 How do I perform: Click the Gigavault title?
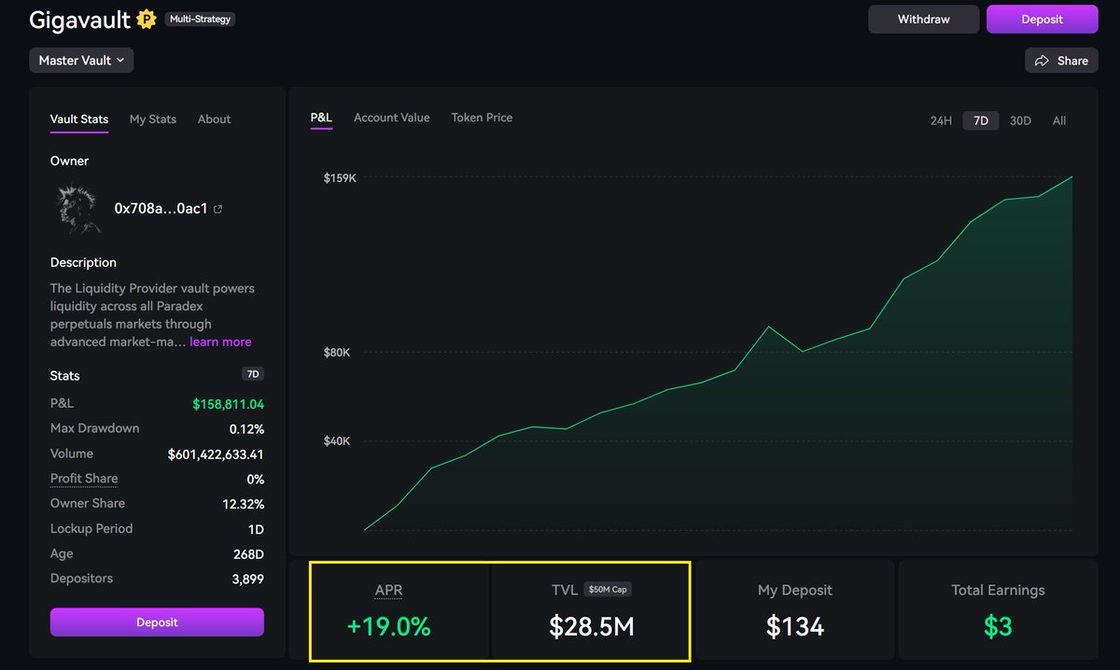pos(79,20)
